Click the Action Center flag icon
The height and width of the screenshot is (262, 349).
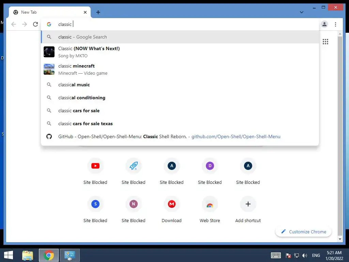tap(288, 255)
